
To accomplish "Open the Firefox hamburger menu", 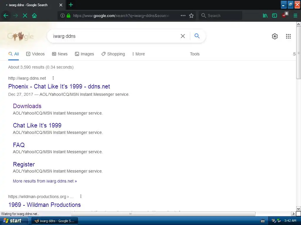I will (x=295, y=16).
